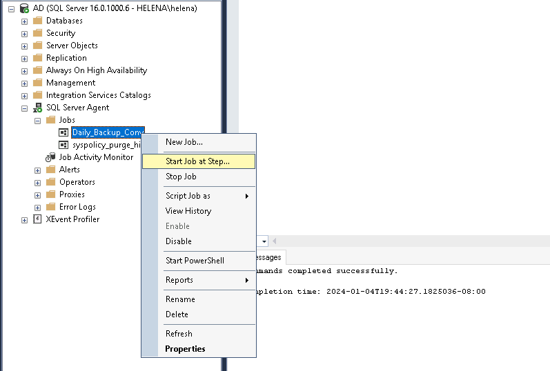Click the AD server node icon

[25, 8]
